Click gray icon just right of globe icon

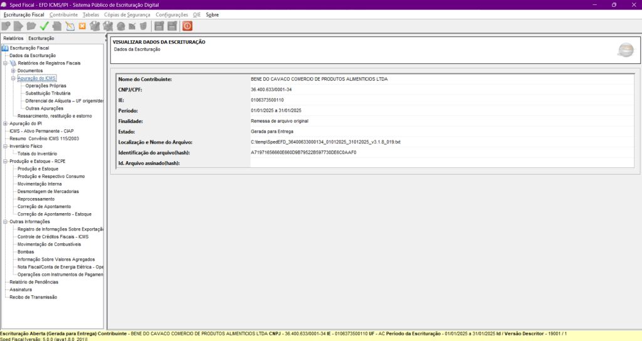click(132, 26)
